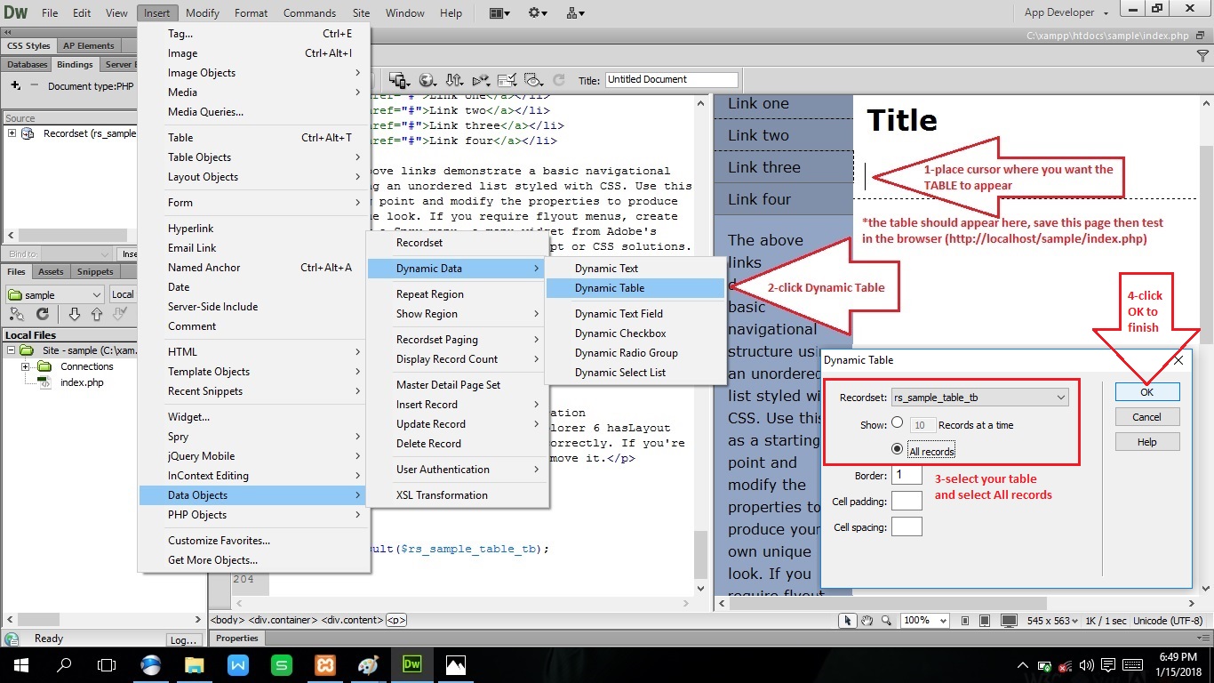
Task: Switch to the Snippets tab
Action: point(94,271)
